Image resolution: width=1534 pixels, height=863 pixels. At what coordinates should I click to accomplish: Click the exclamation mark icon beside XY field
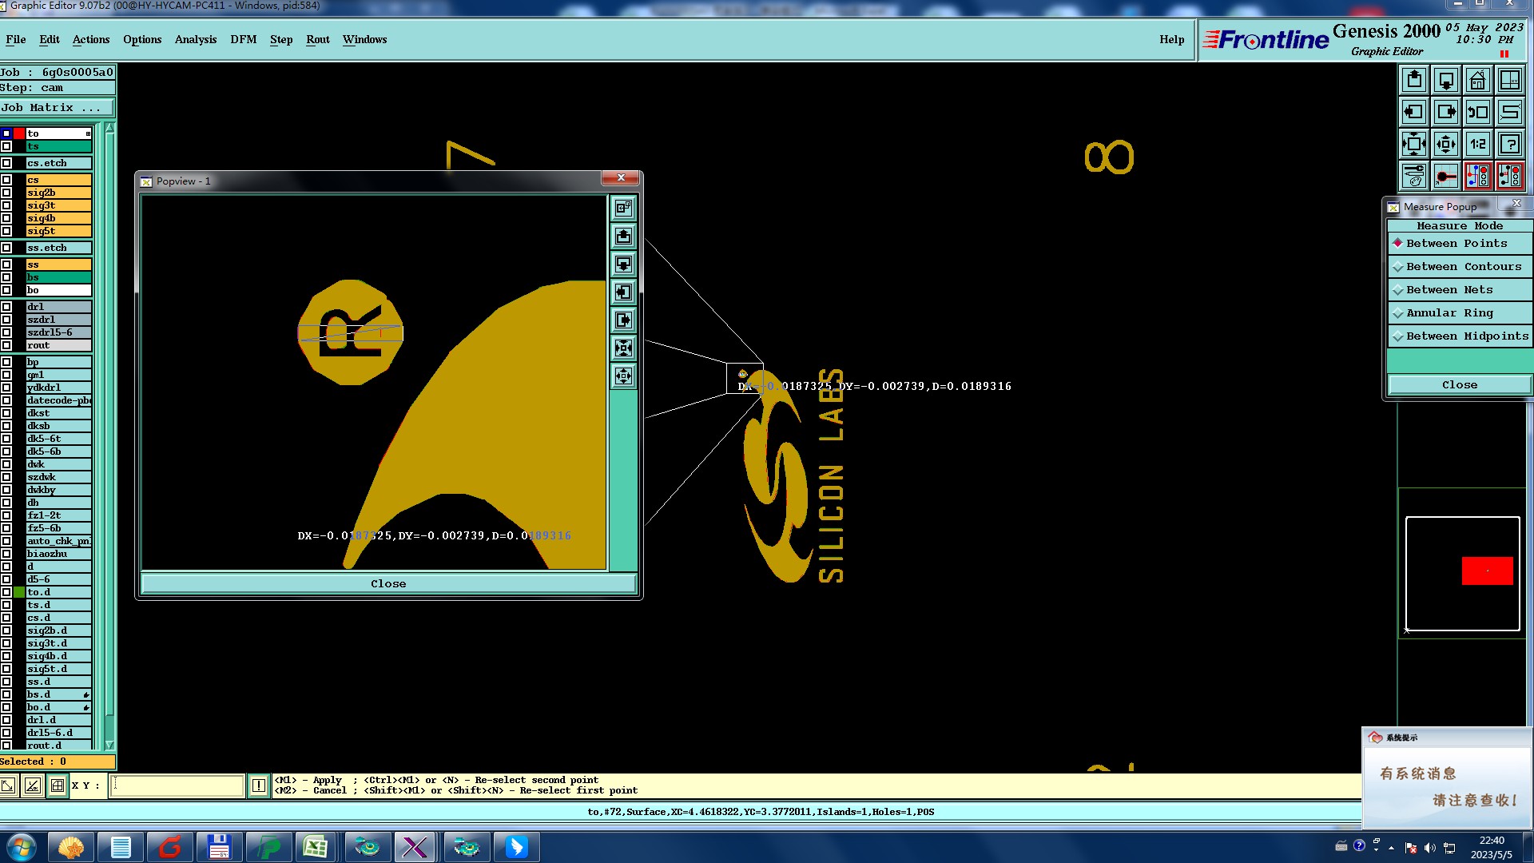click(259, 785)
